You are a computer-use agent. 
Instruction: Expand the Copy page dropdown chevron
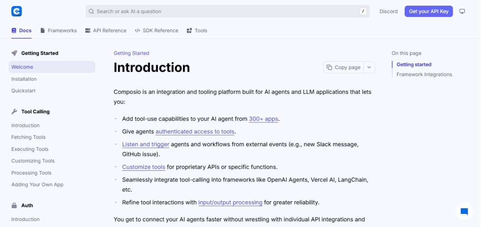tap(369, 67)
